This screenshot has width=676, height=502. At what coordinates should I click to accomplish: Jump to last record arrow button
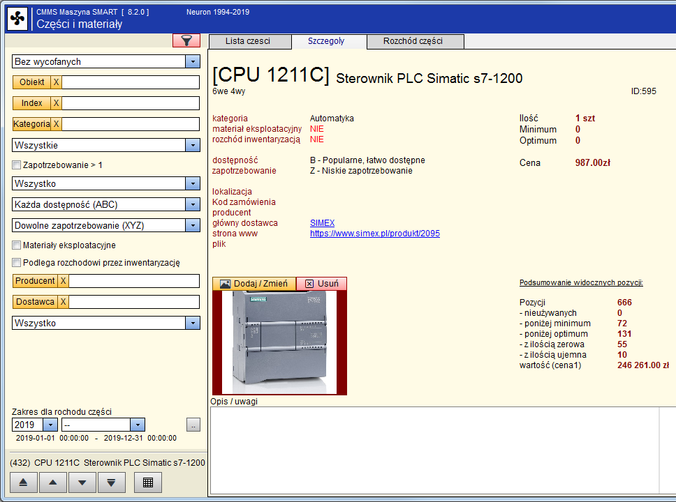111,482
